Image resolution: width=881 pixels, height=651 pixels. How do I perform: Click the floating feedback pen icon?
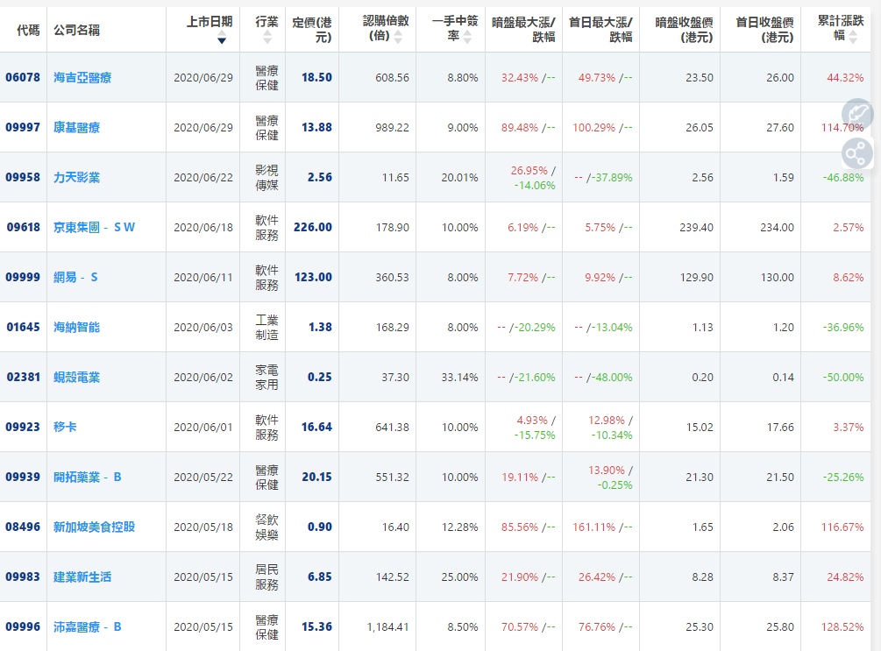[856, 114]
